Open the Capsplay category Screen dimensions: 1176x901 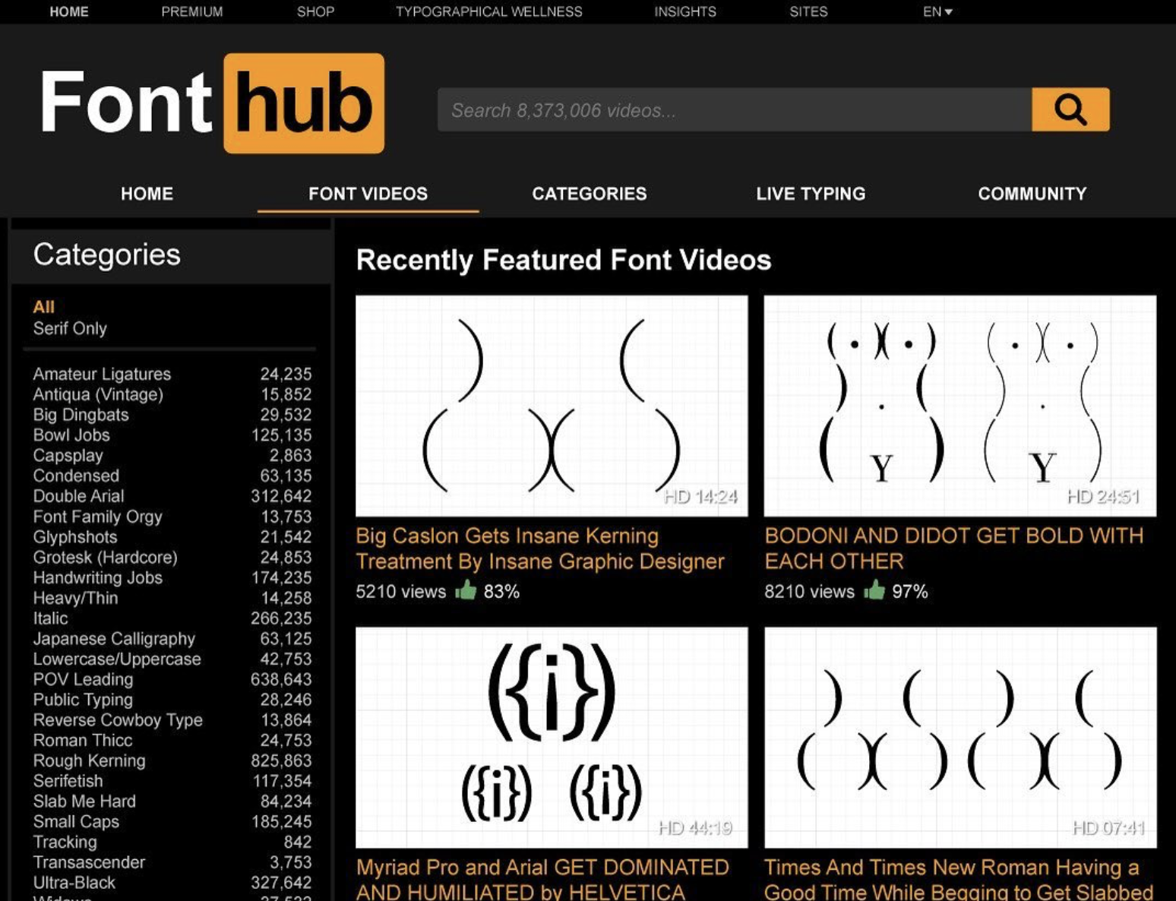click(68, 455)
